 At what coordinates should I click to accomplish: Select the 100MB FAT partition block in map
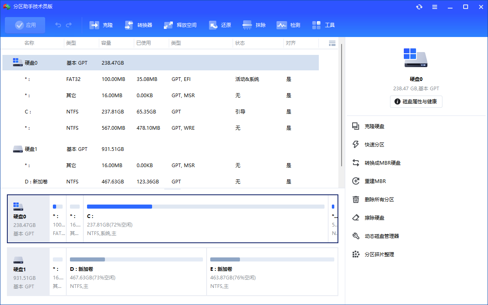[58, 219]
